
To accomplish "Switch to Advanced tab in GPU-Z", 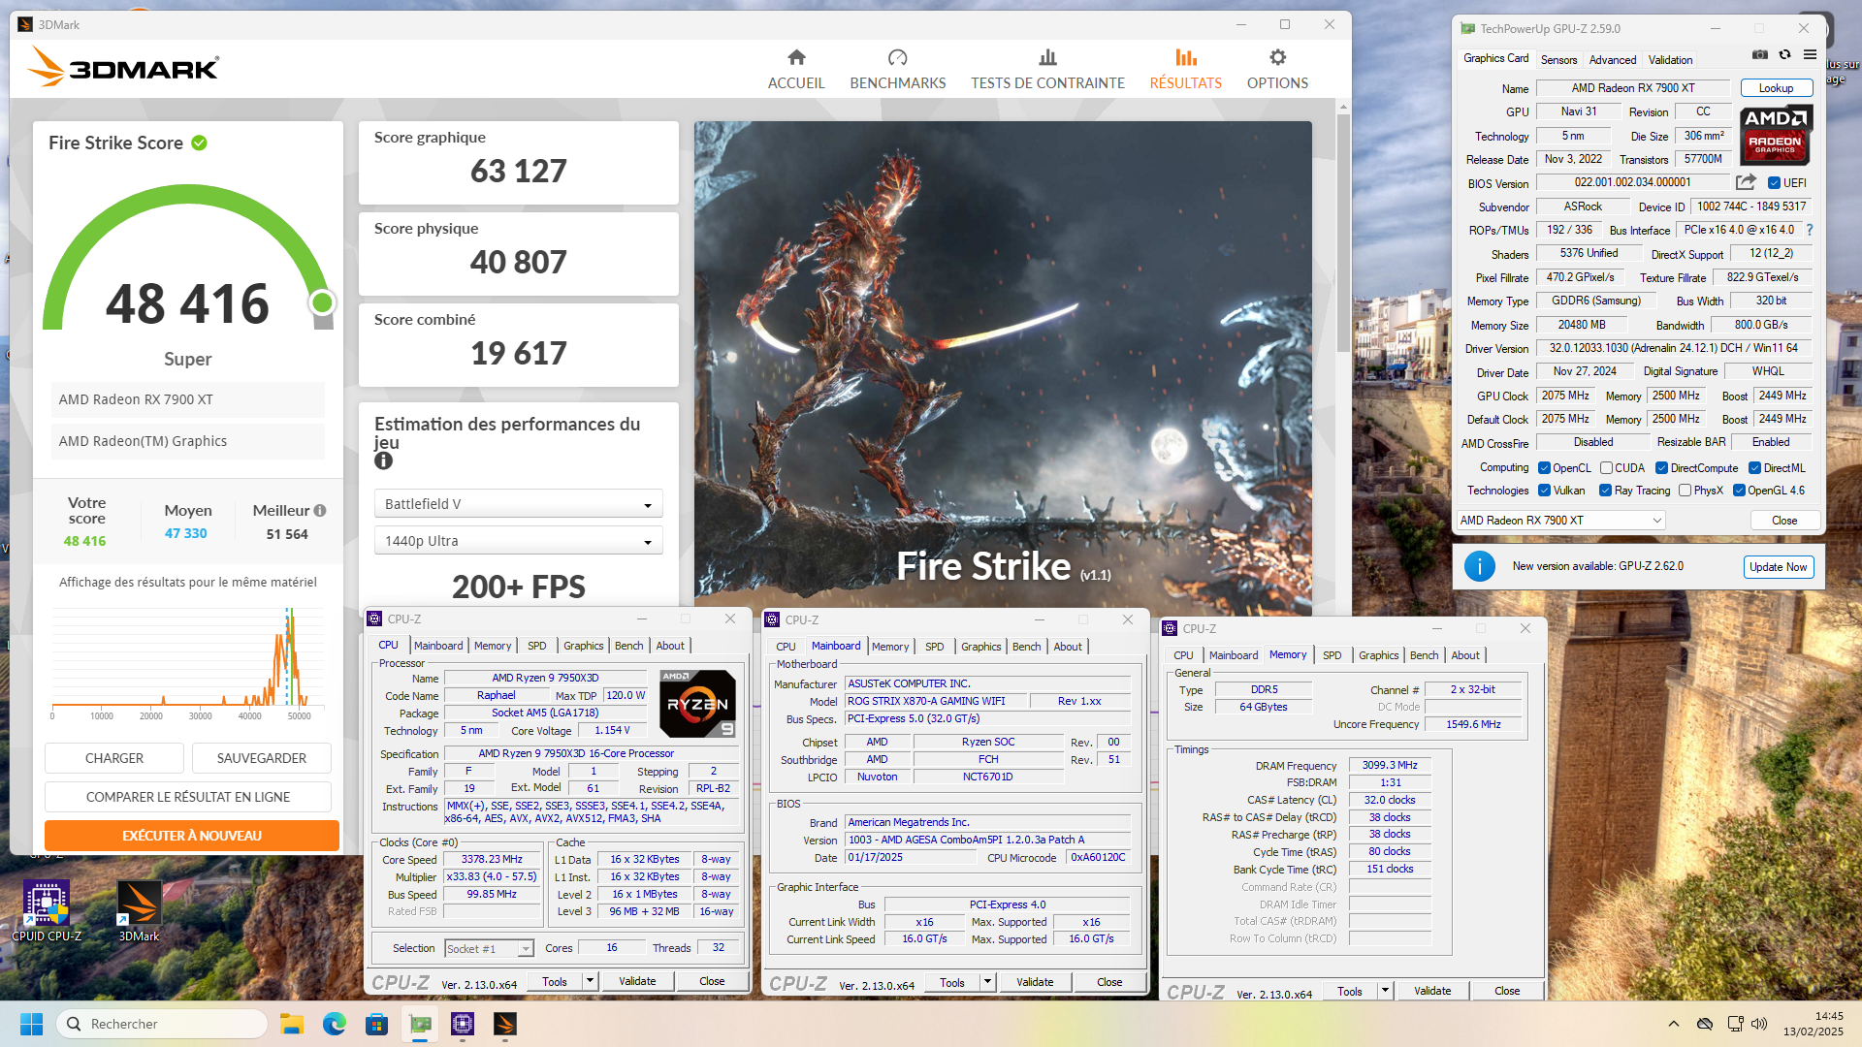I will click(x=1612, y=60).
